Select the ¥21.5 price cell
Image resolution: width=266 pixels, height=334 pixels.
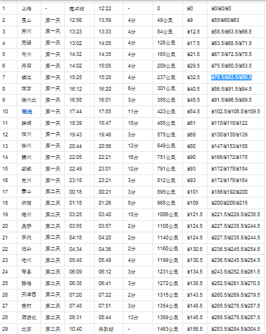(193, 54)
